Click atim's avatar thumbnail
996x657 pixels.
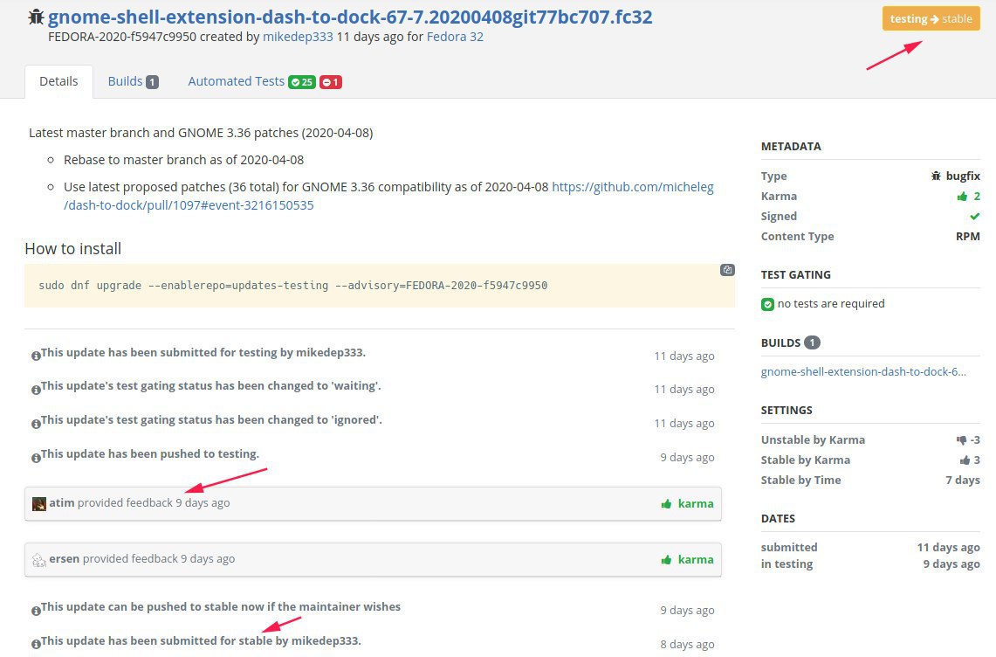(x=39, y=504)
